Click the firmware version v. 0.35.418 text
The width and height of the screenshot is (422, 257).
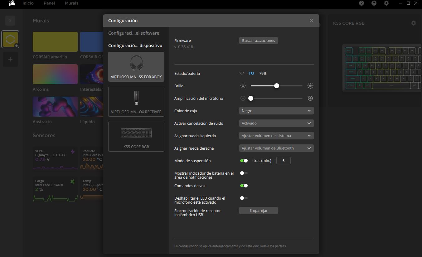click(184, 47)
